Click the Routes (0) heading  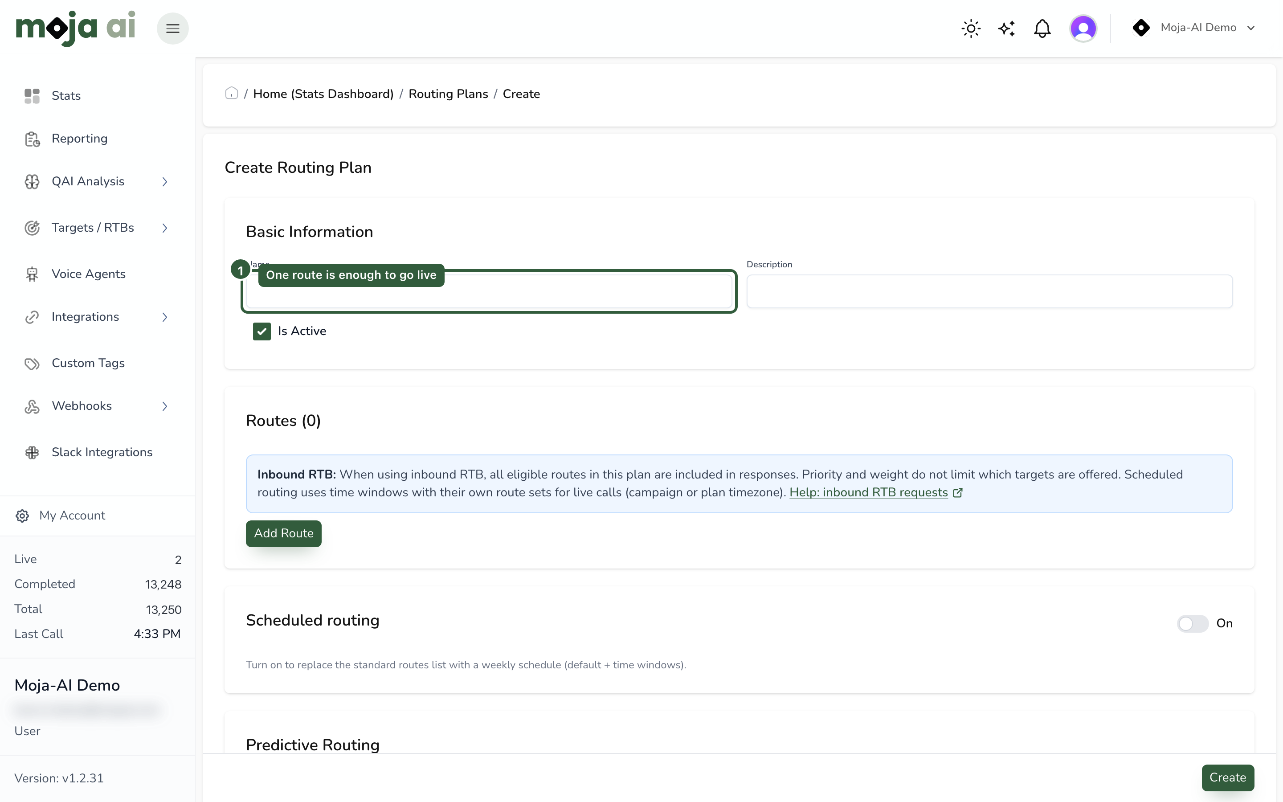(x=284, y=421)
